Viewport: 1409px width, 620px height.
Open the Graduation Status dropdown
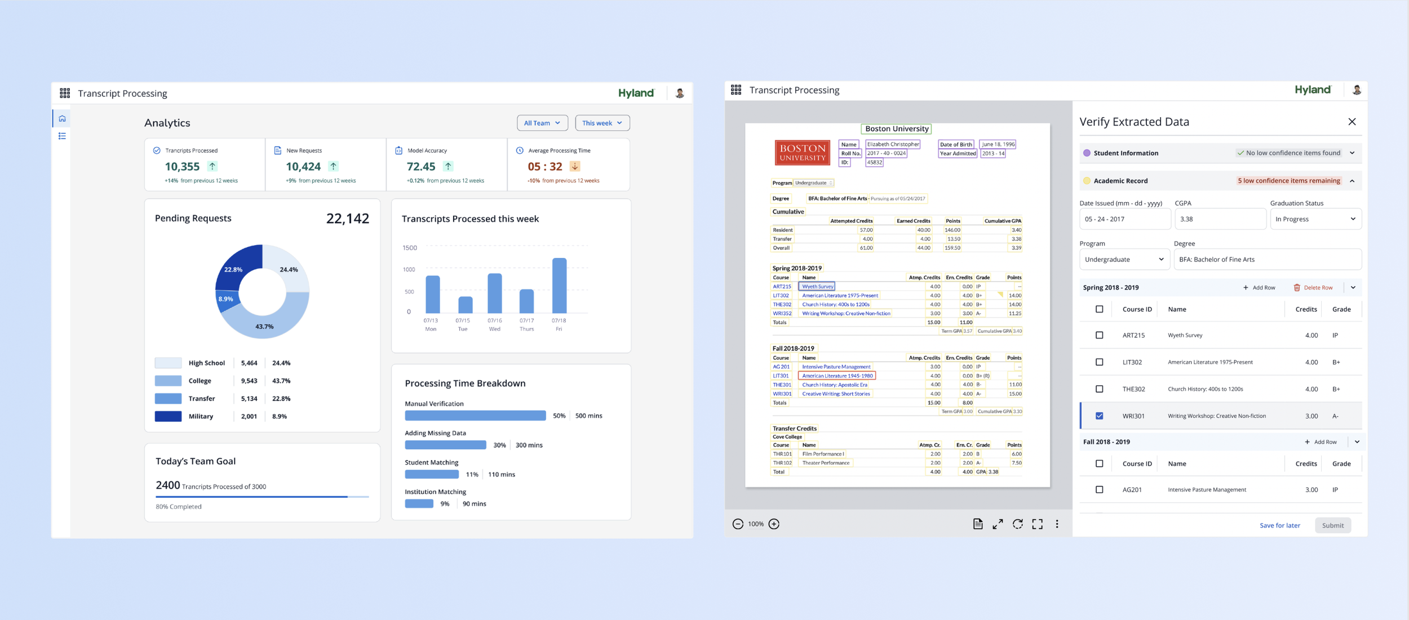1315,219
